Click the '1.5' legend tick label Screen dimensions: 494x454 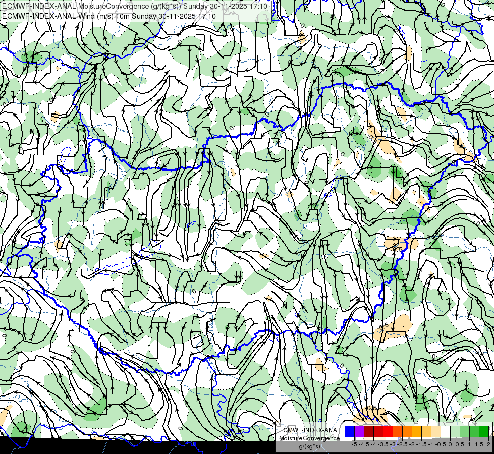pos(479,444)
